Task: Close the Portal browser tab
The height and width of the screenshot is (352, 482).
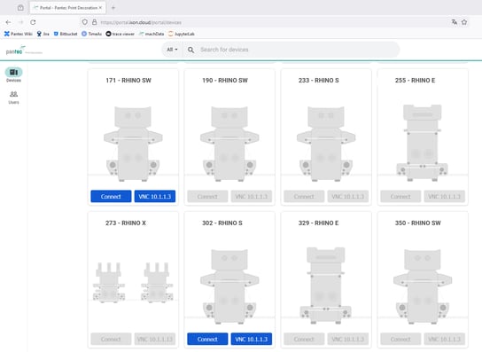Action: pyautogui.click(x=100, y=8)
